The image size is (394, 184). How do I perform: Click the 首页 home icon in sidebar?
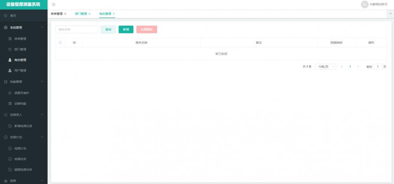(x=5, y=16)
